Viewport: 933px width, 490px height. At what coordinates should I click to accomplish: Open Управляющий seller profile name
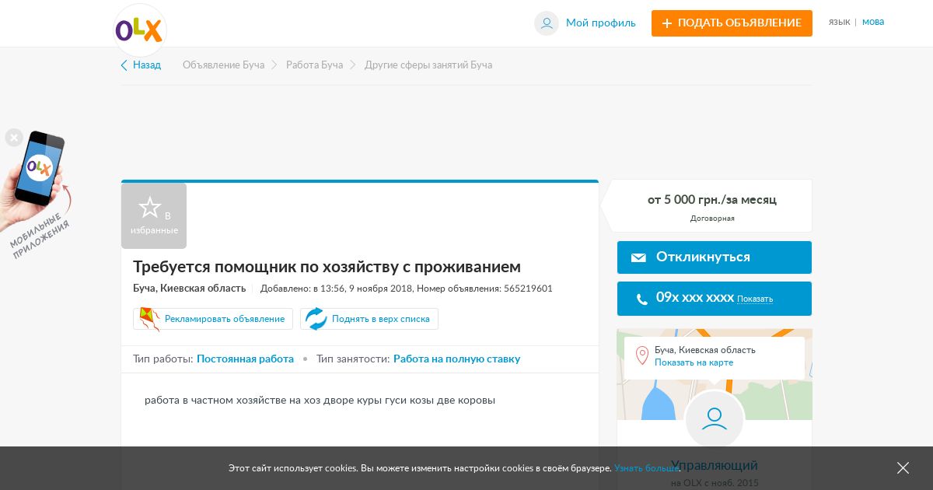pos(715,465)
